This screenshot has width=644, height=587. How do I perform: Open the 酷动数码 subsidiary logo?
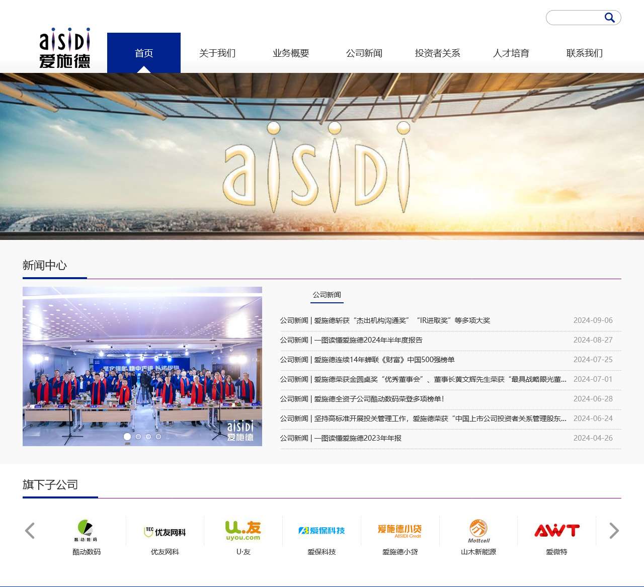click(x=86, y=531)
